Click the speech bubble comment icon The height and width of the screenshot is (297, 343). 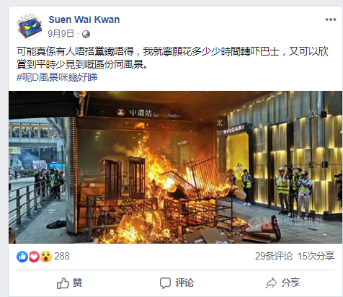tap(165, 283)
